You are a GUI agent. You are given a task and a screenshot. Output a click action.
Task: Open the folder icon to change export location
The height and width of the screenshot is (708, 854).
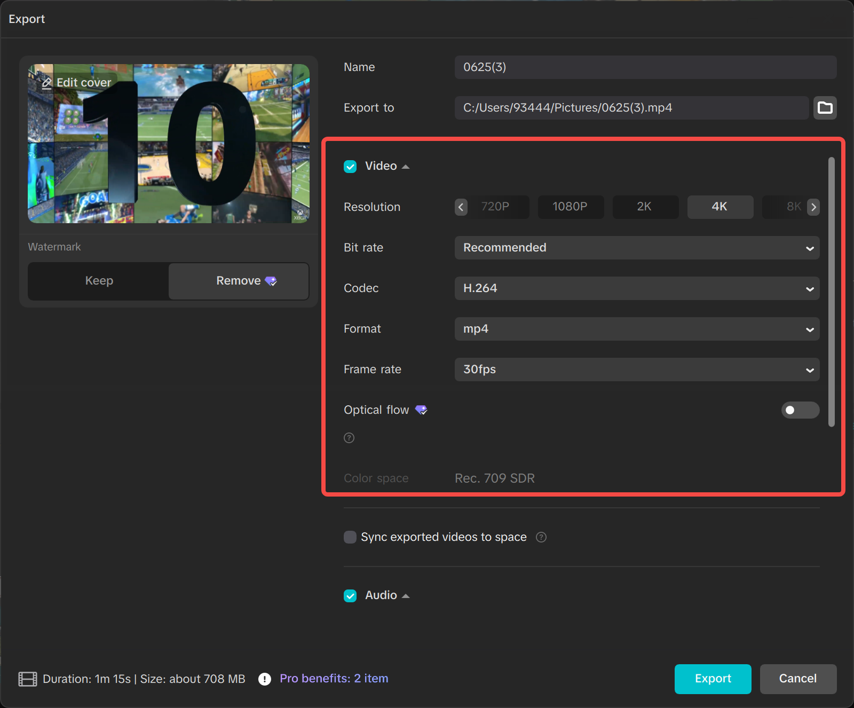pos(825,108)
